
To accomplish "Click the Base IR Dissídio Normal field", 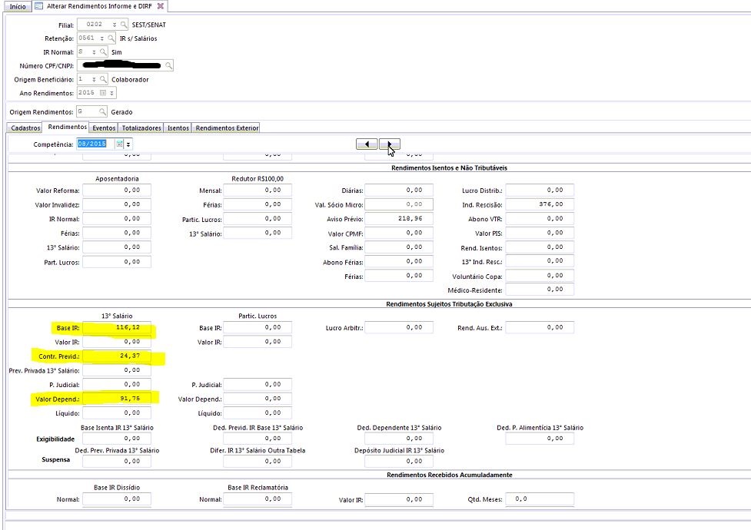I will tap(117, 499).
